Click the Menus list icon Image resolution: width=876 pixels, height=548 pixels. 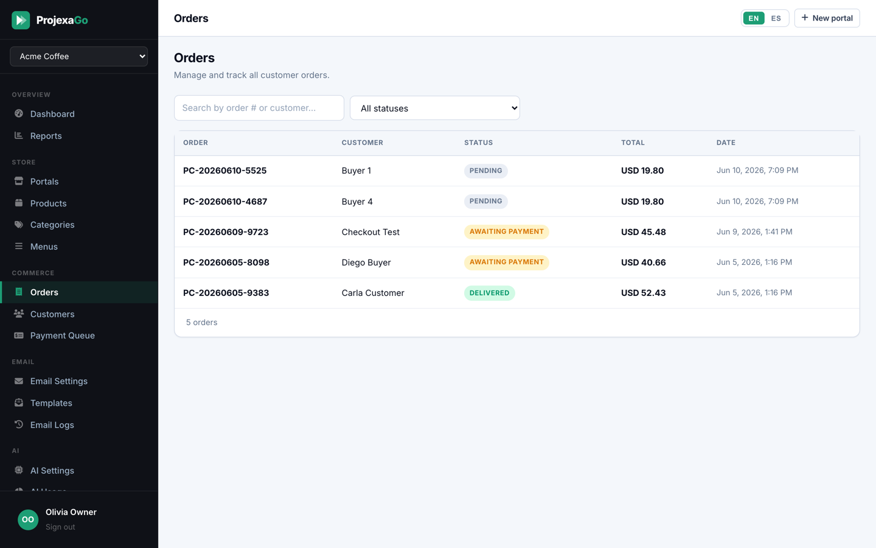click(x=19, y=247)
